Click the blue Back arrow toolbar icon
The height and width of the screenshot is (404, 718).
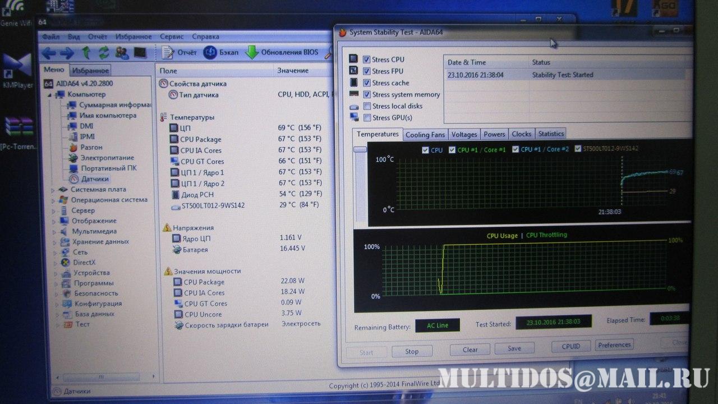[49, 53]
